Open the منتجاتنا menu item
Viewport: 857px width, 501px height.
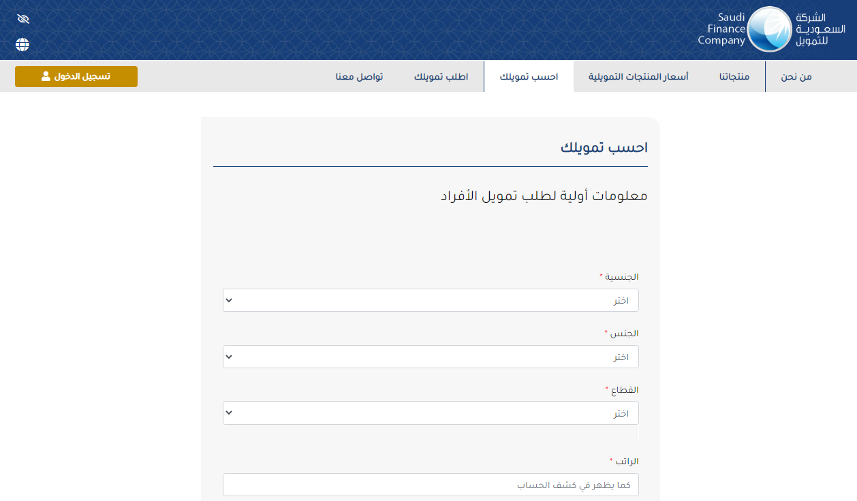(x=734, y=76)
